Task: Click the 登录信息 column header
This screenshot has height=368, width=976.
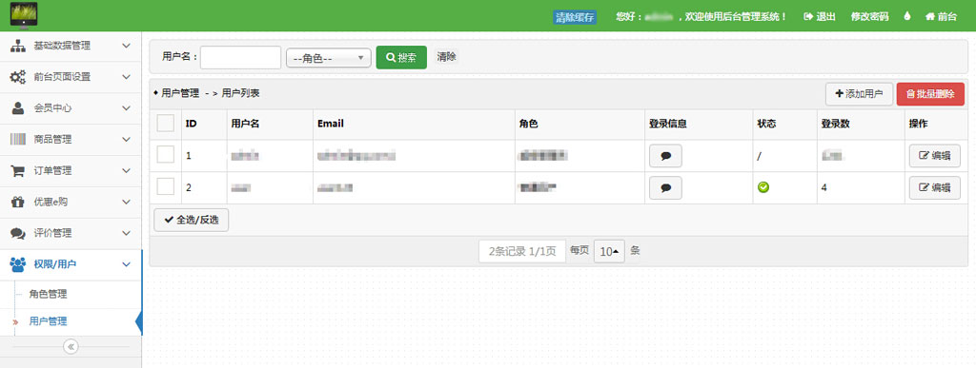Action: (668, 124)
